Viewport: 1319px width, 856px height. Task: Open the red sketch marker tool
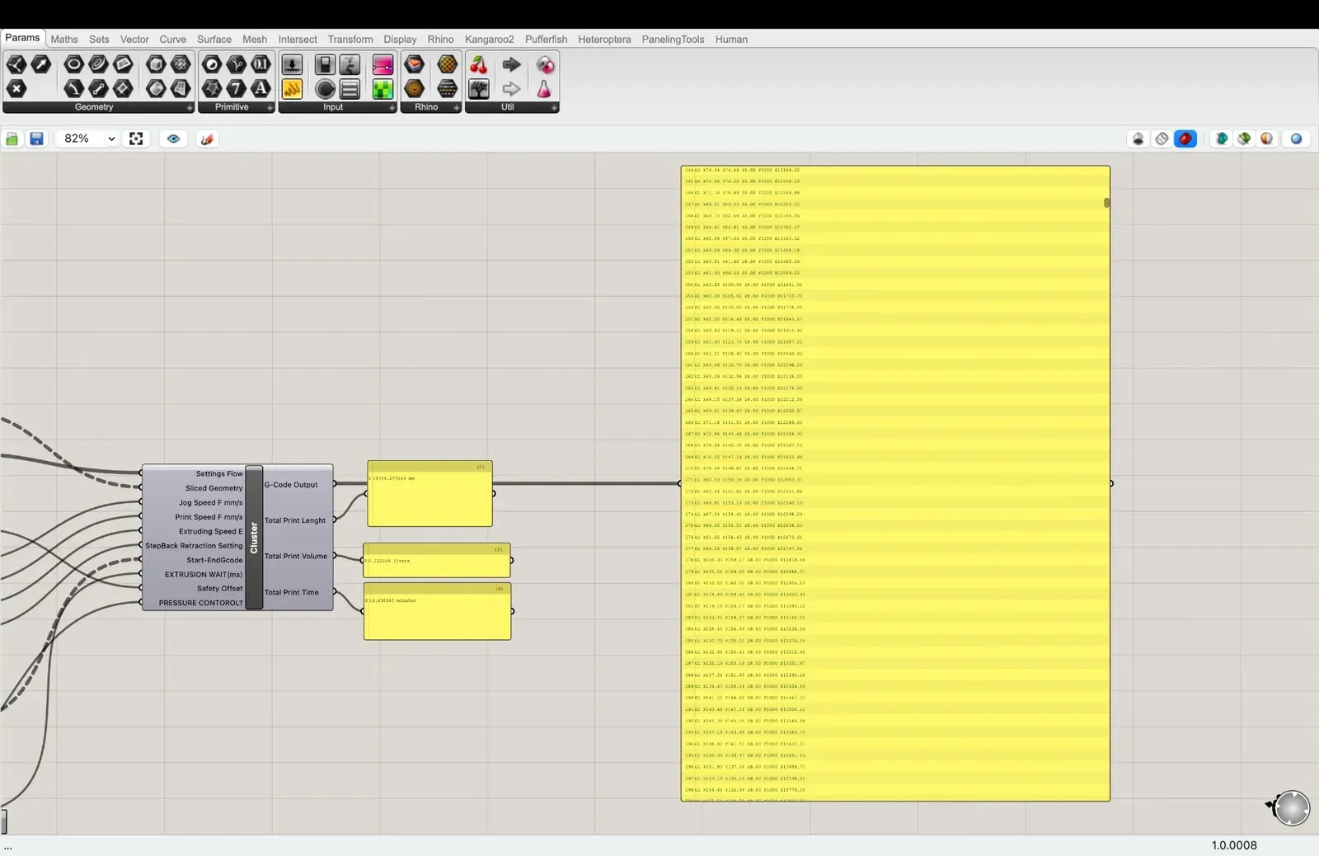pyautogui.click(x=207, y=139)
